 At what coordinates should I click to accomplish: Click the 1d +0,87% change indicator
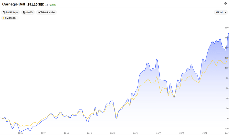tap(51, 5)
